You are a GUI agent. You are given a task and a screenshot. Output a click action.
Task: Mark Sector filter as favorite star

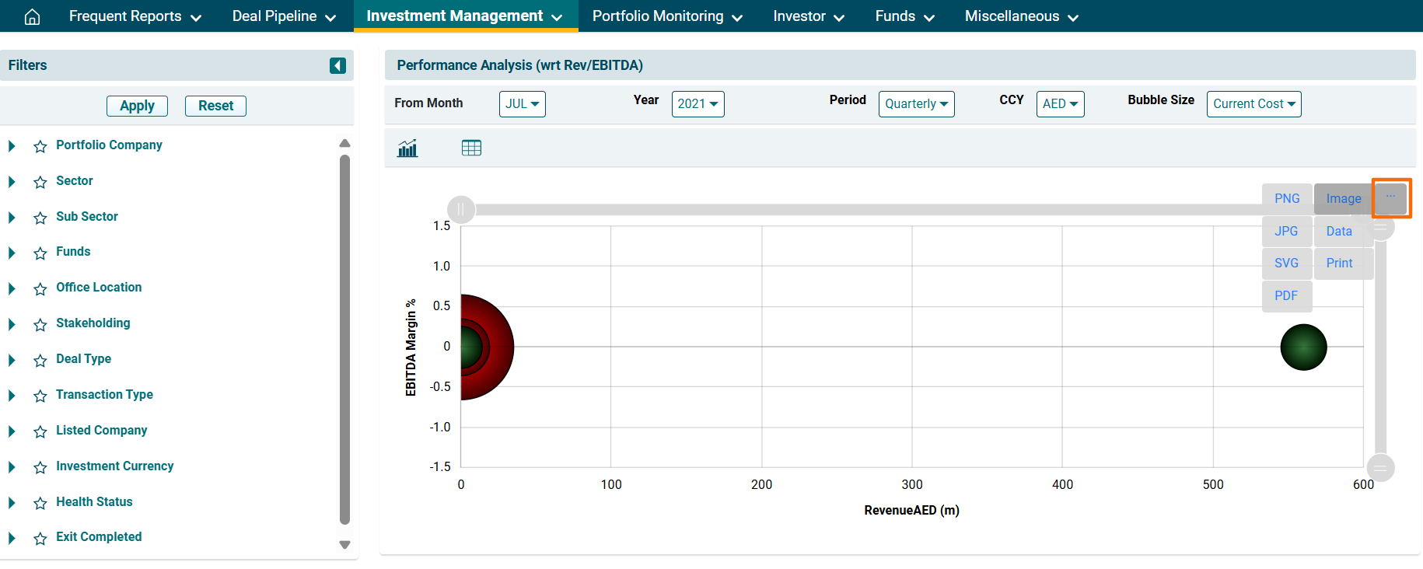40,182
